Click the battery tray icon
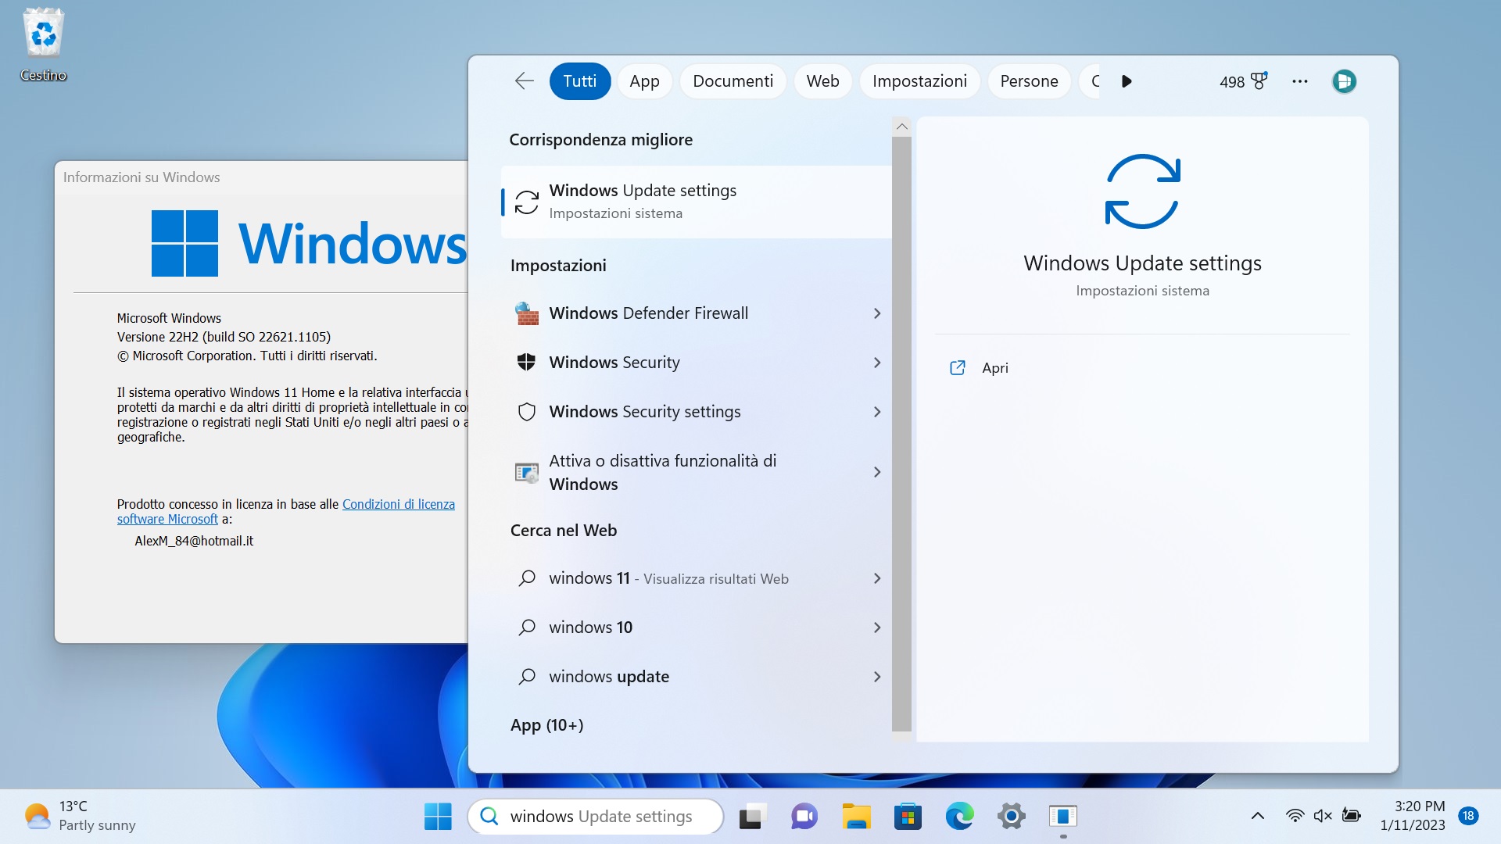 pos(1351,817)
